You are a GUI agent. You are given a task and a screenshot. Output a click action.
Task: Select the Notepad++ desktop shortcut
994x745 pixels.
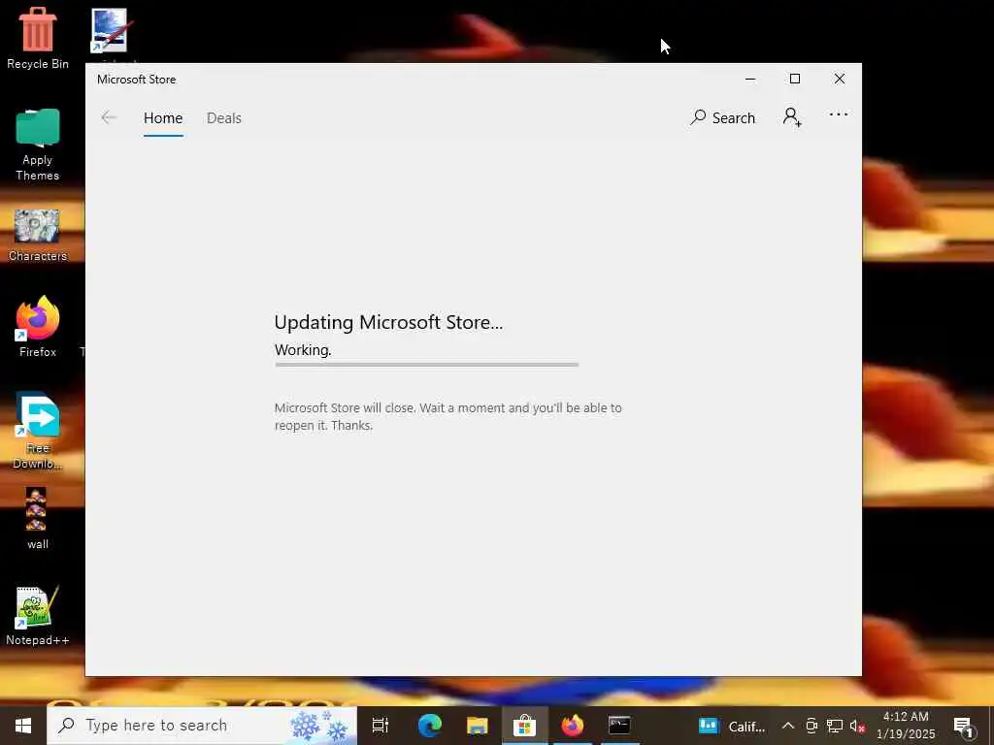point(38,616)
